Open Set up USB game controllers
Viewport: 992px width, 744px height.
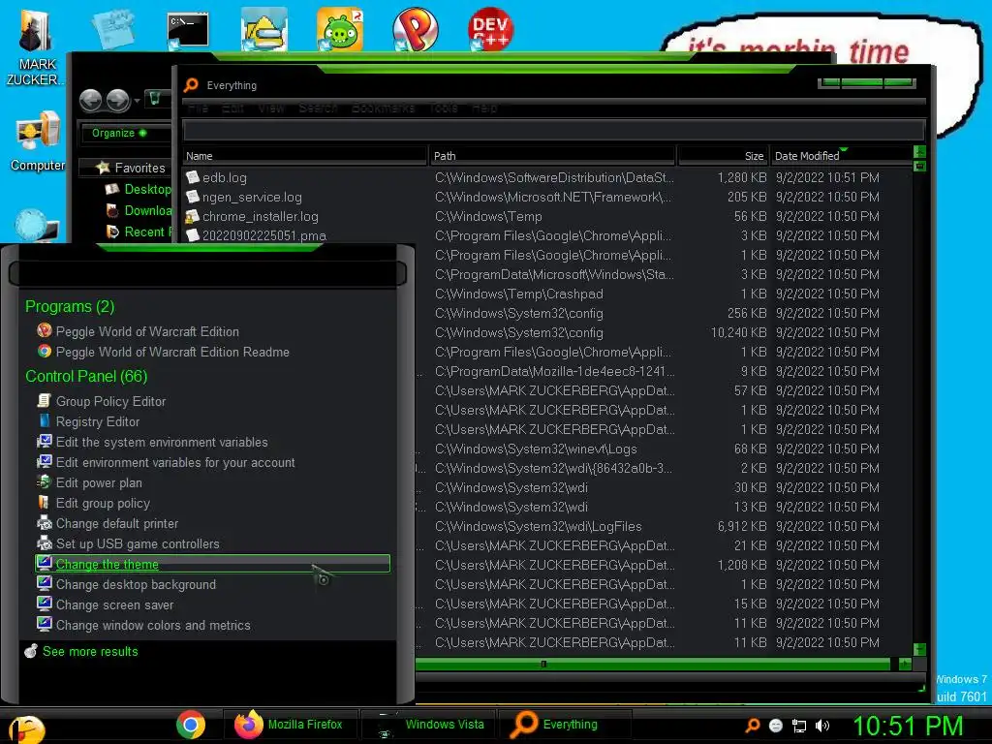coord(138,543)
